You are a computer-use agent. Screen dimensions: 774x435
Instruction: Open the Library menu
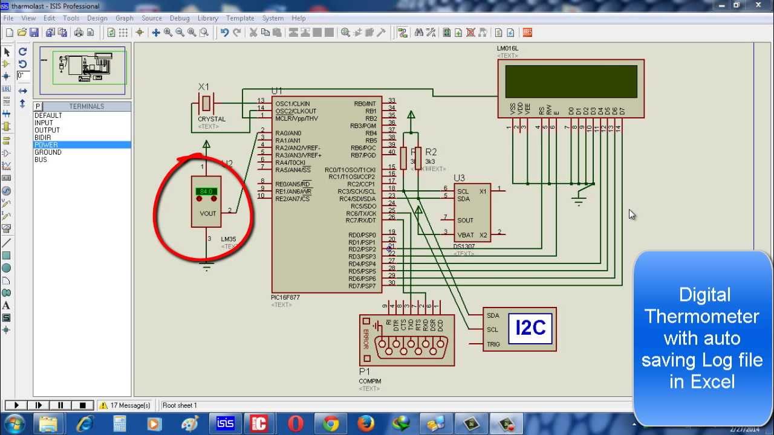coord(208,18)
